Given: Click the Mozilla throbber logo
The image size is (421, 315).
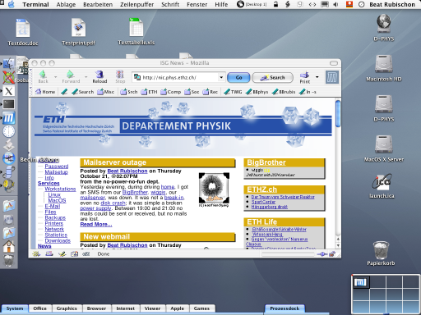Looking at the screenshot, I should point(332,77).
